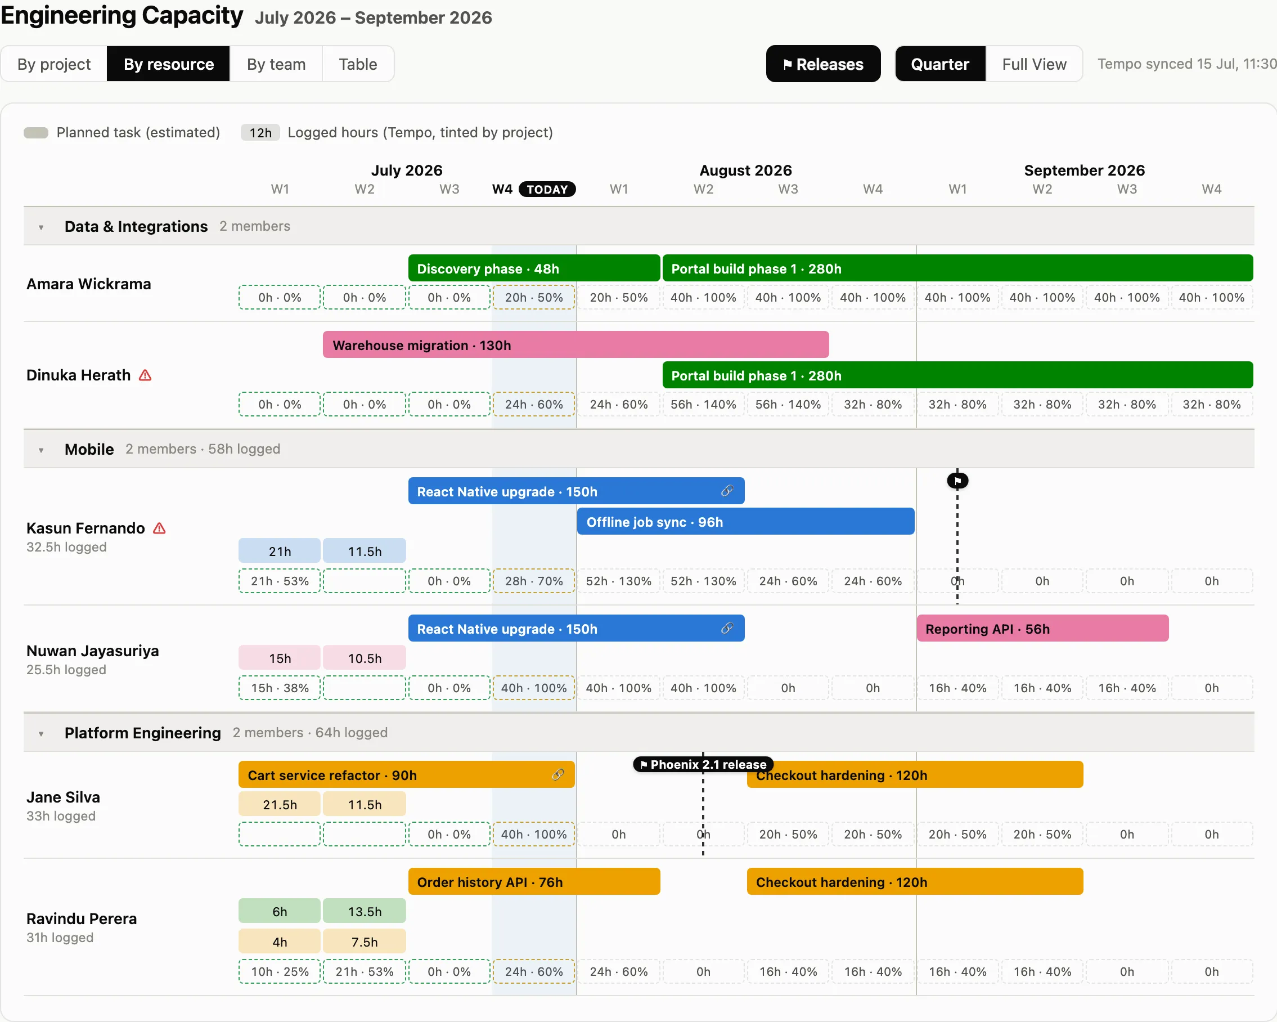Open Reporting API 56h task bar
This screenshot has width=1277, height=1022.
[x=1042, y=629]
